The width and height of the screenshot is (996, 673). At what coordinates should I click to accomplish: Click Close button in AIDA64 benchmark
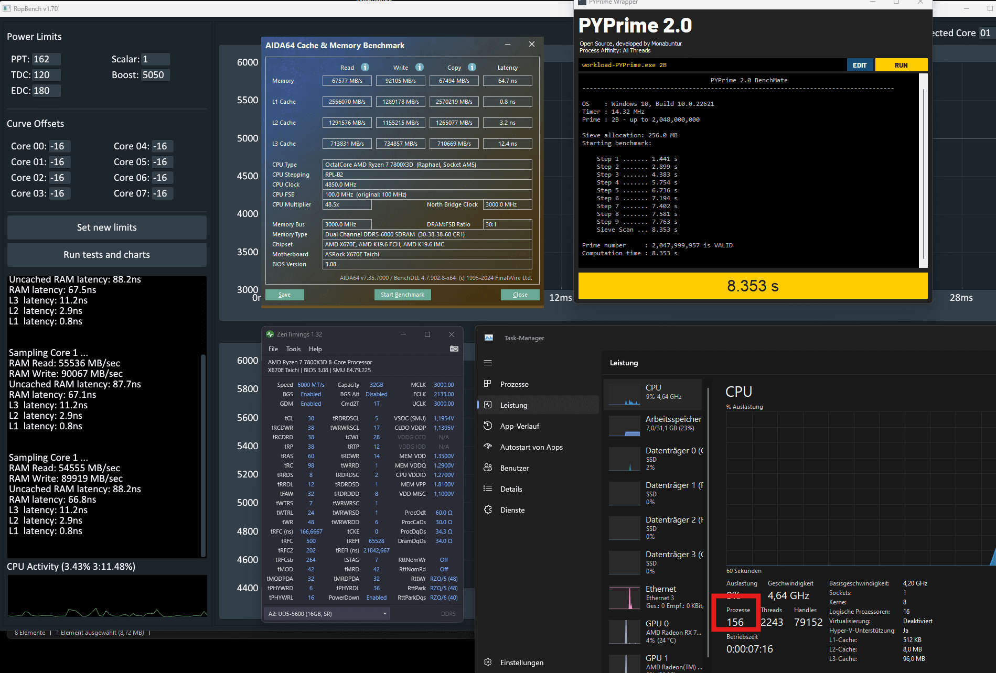click(520, 295)
